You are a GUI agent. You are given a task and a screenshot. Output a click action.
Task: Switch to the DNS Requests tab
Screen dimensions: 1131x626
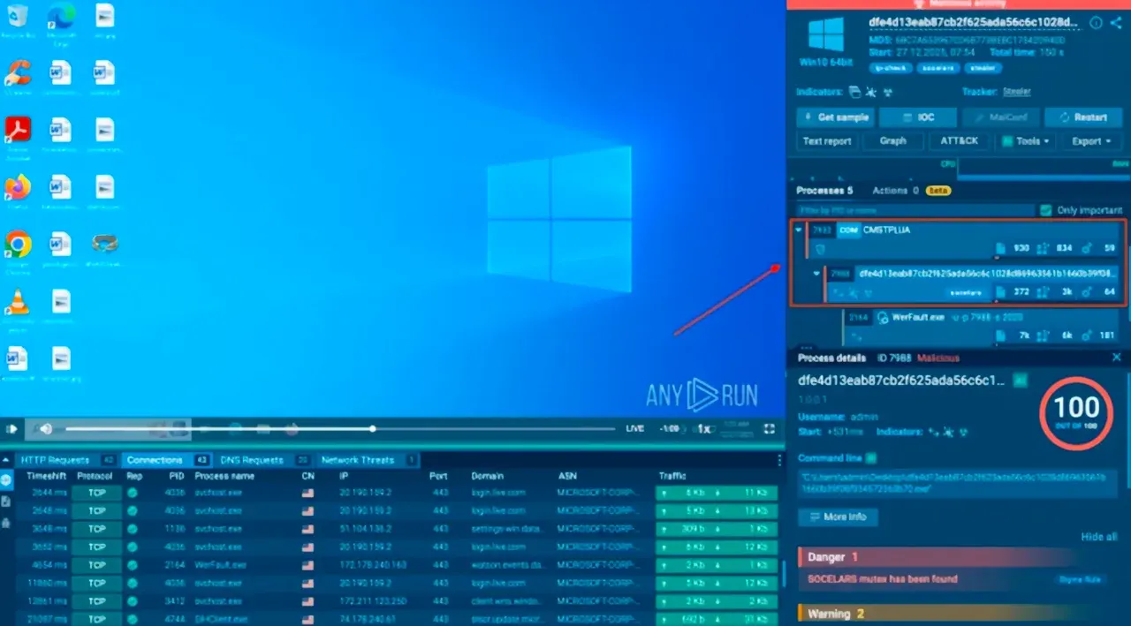251,460
